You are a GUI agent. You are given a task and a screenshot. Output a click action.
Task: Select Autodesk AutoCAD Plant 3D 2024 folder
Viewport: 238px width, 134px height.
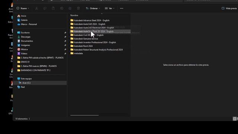point(100,31)
